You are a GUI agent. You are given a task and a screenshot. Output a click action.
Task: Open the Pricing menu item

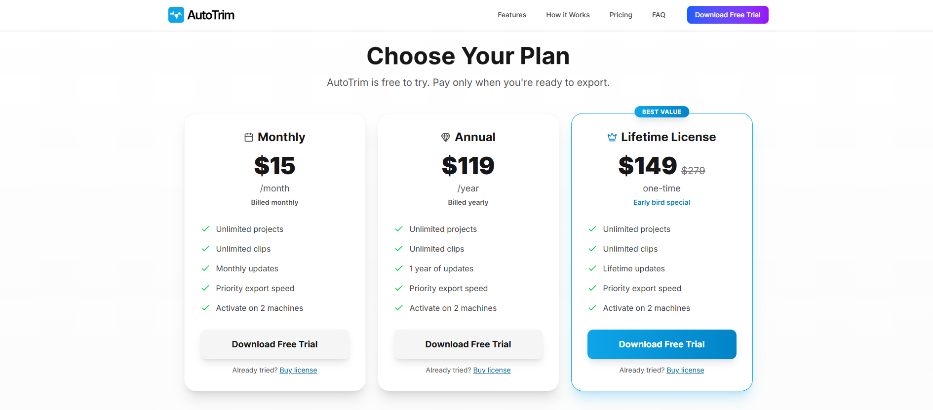(x=621, y=15)
